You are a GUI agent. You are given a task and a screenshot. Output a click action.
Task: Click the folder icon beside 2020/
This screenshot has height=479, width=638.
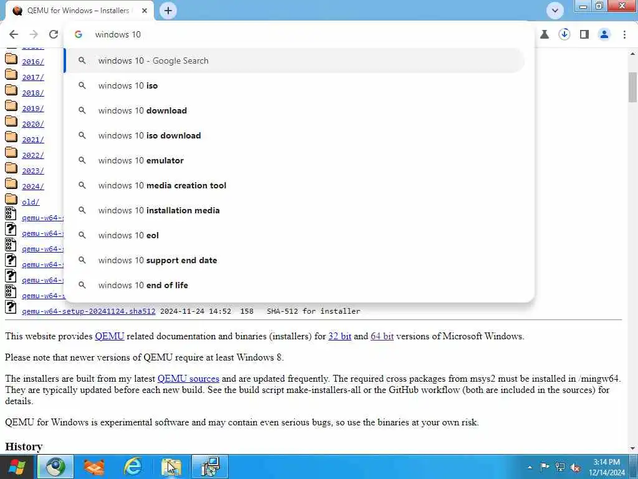tap(11, 122)
